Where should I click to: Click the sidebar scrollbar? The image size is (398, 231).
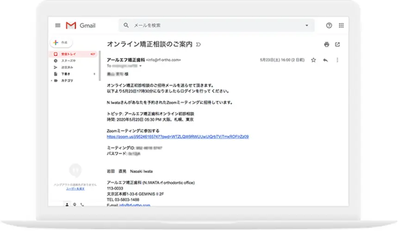(100, 66)
